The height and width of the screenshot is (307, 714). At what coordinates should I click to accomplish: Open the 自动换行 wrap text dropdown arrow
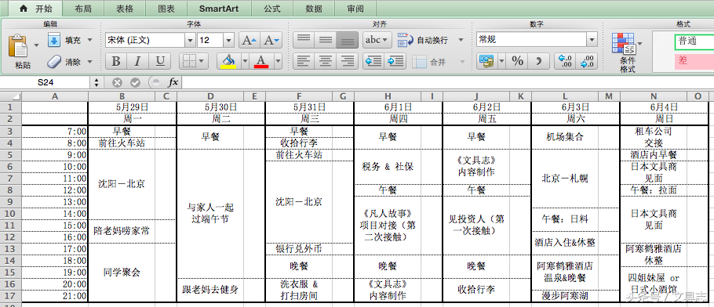click(461, 40)
